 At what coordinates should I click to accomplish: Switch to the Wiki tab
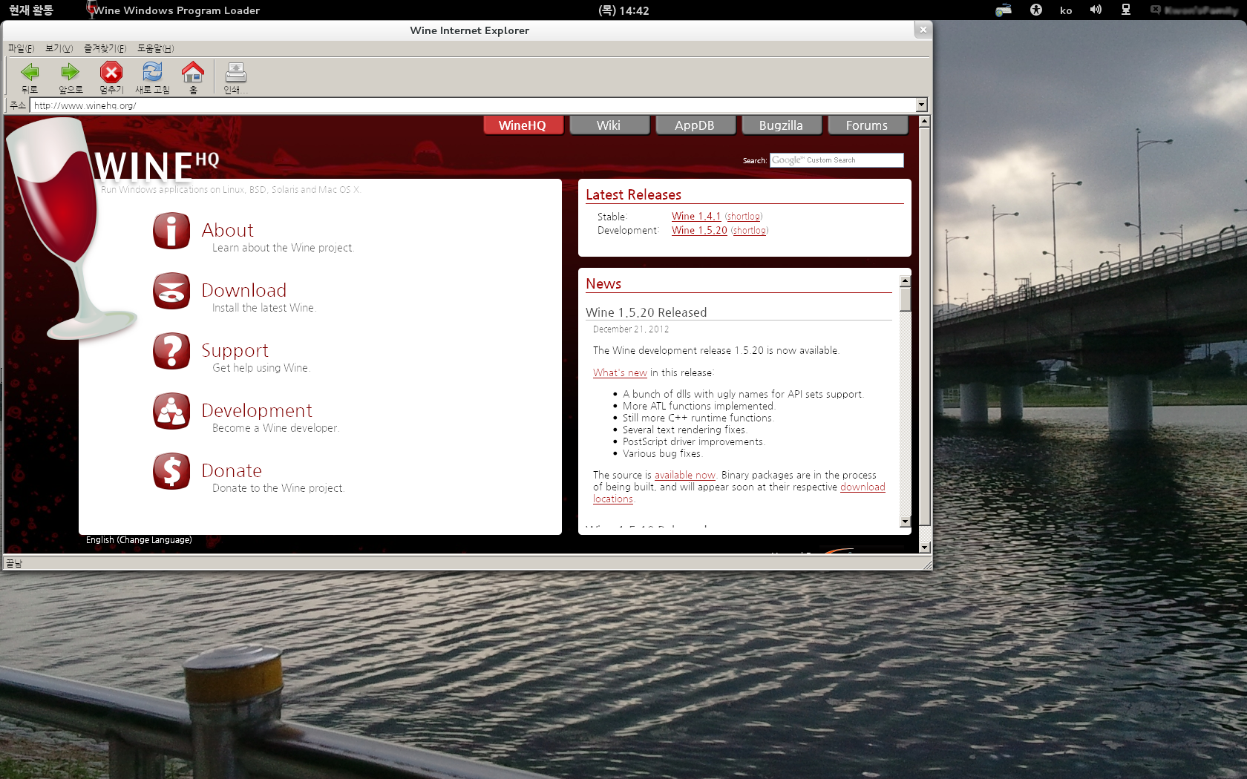609,125
